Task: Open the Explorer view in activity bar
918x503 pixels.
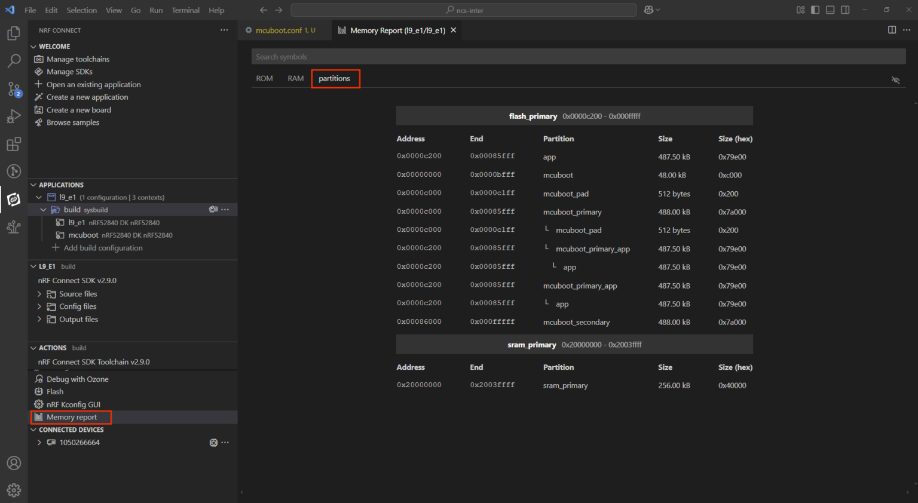Action: (x=14, y=33)
